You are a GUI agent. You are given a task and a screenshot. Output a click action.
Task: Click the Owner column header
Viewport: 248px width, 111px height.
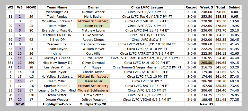[x=93, y=7]
